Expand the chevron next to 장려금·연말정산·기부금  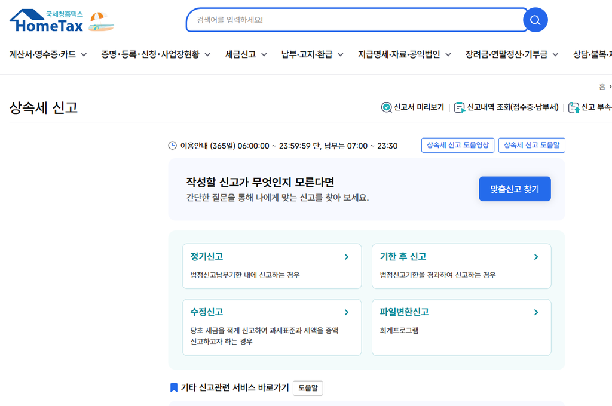pyautogui.click(x=555, y=54)
